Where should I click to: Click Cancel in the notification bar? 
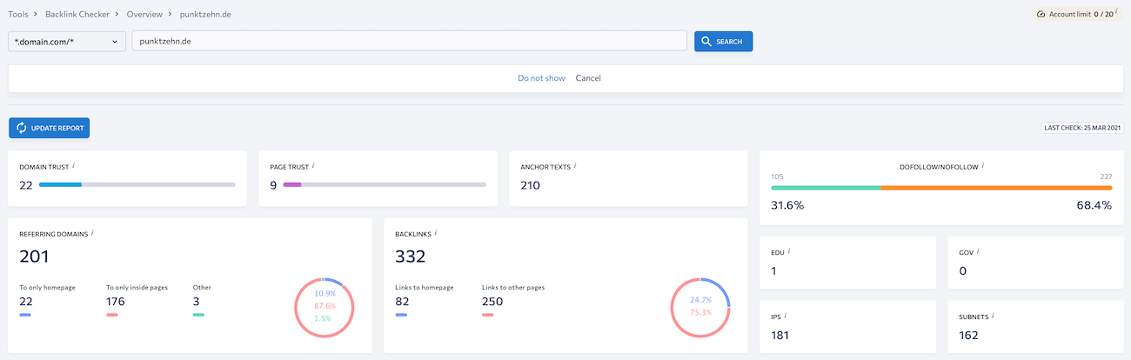[588, 78]
